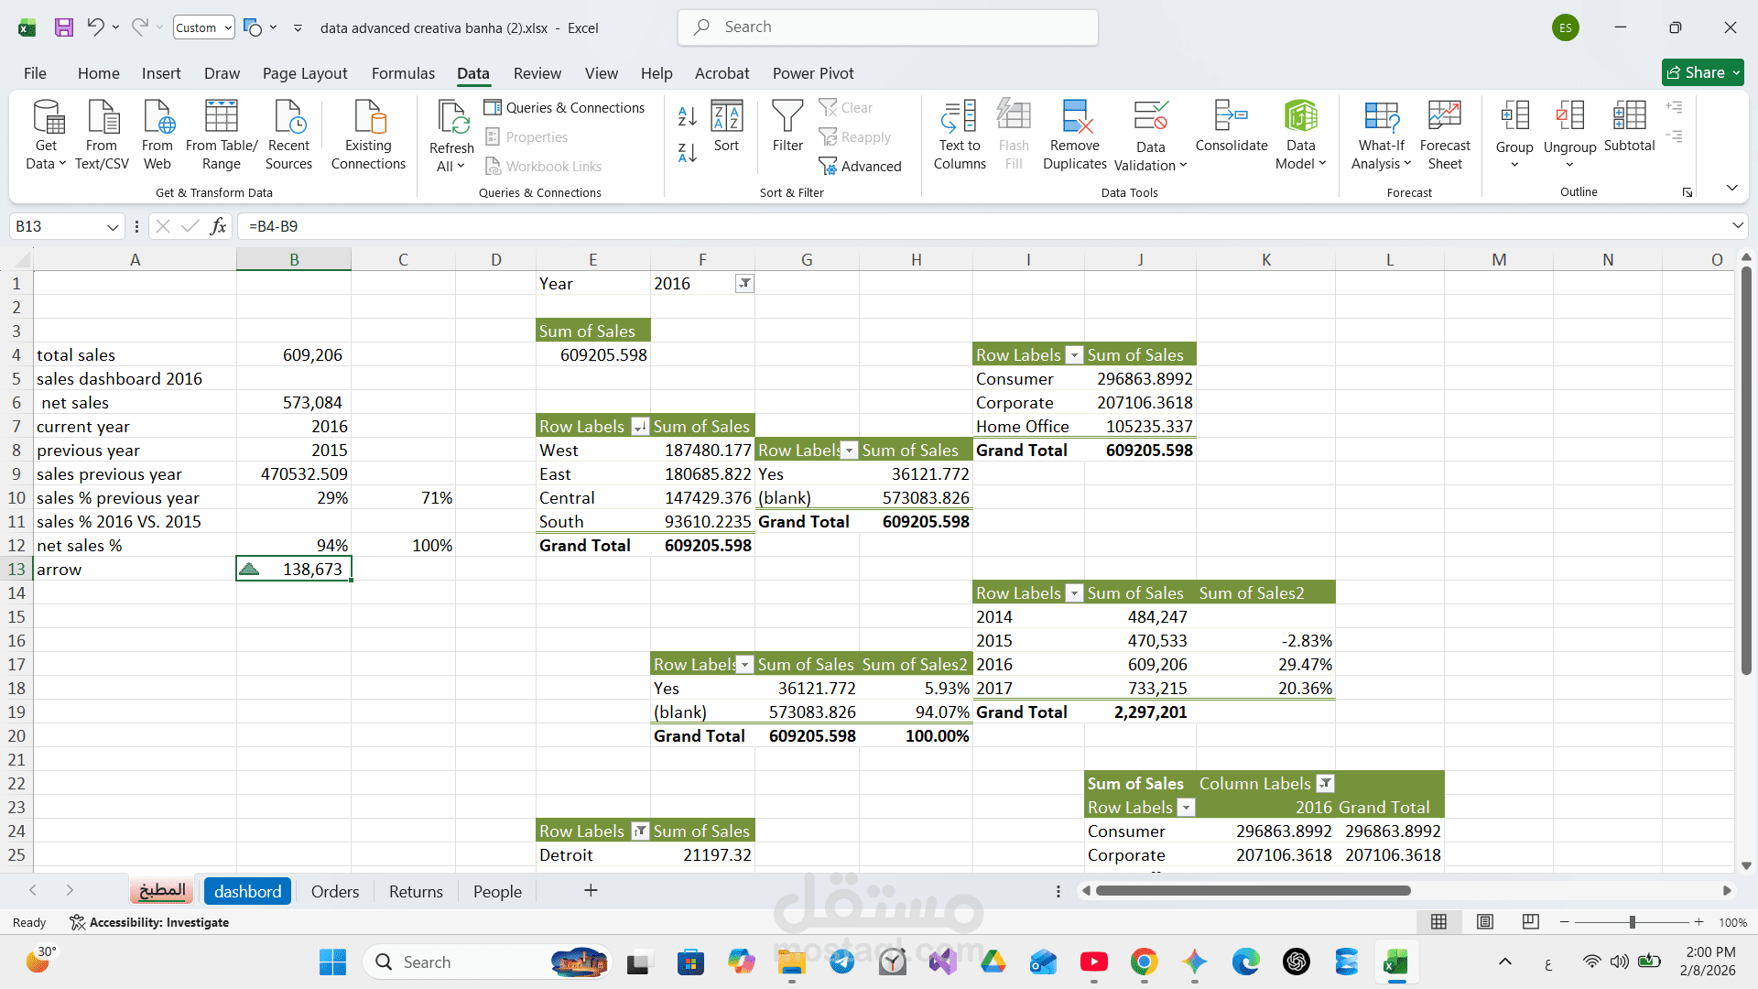Open the Formulas ribbon tab
This screenshot has height=989, width=1758.
403,73
